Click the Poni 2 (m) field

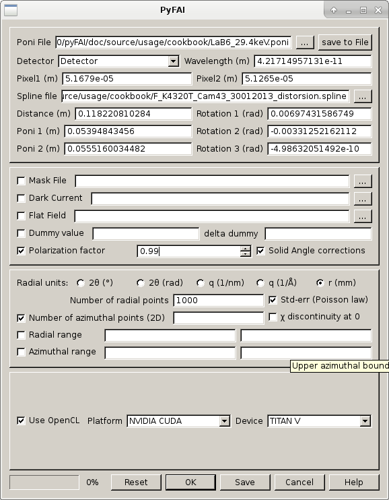point(128,149)
